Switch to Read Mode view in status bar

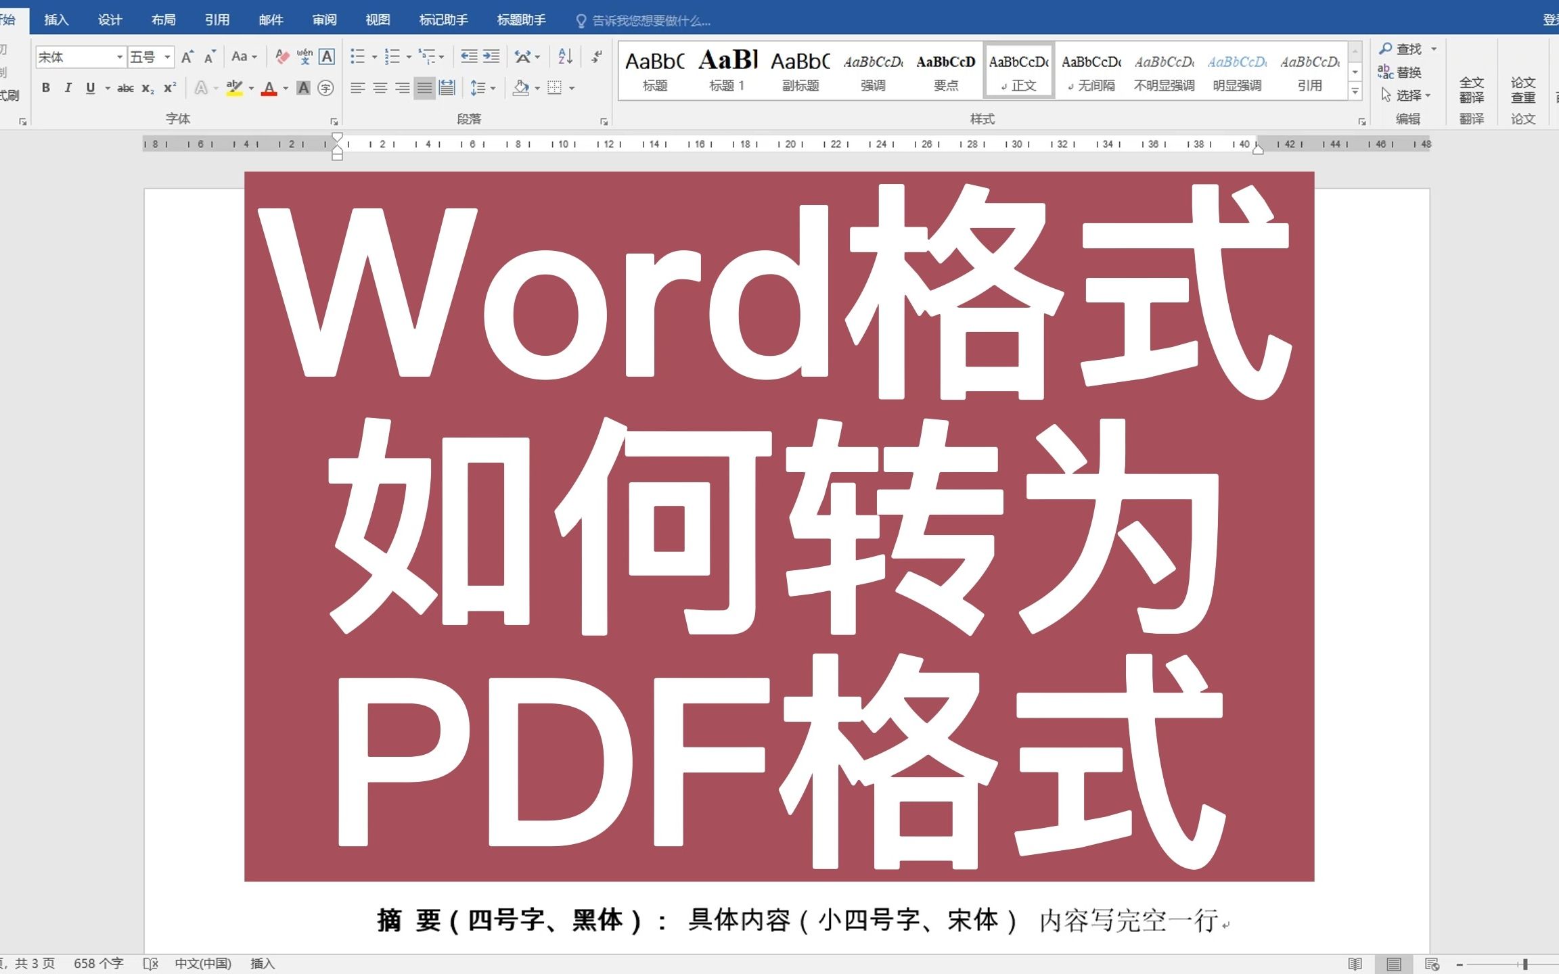[x=1355, y=964]
